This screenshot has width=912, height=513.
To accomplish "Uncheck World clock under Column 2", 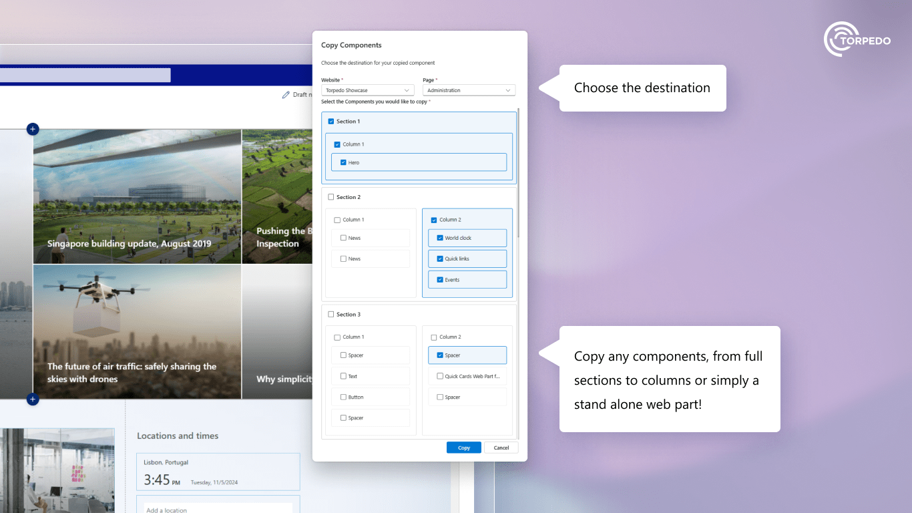I will click(x=439, y=237).
